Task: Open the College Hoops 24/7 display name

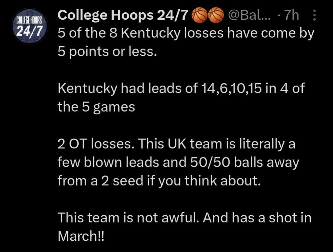Action: tap(123, 15)
